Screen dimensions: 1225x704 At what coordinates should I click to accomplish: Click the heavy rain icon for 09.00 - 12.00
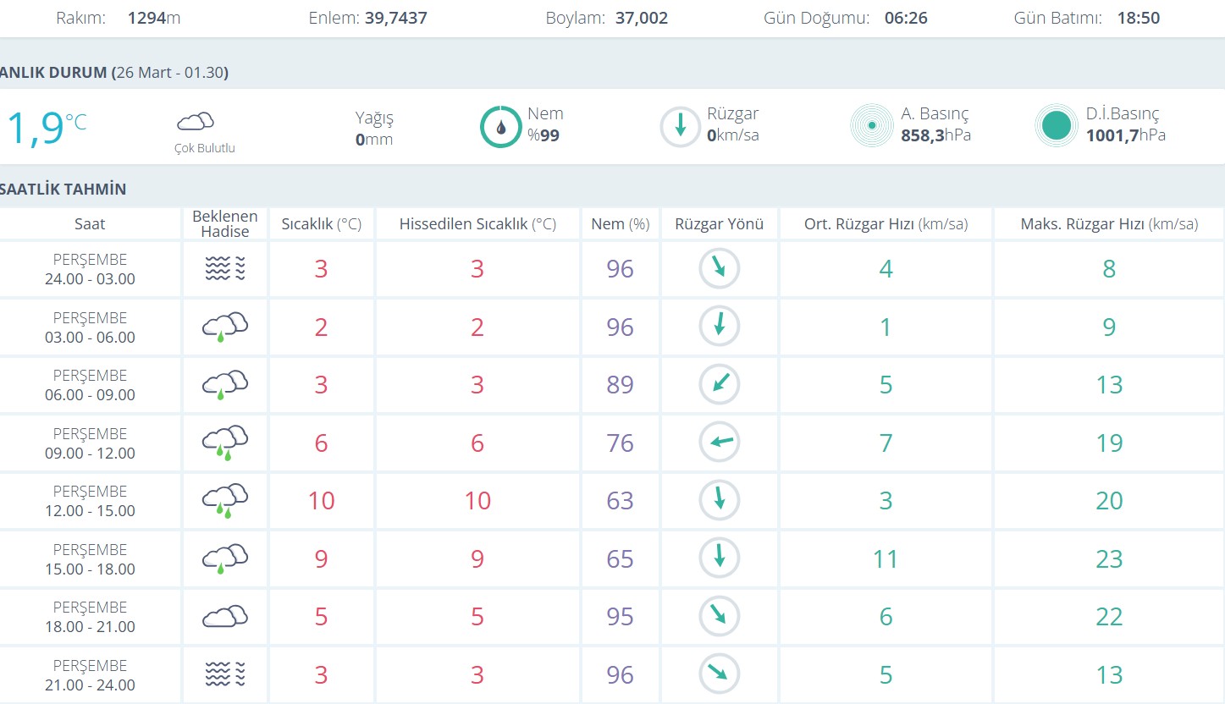point(225,443)
